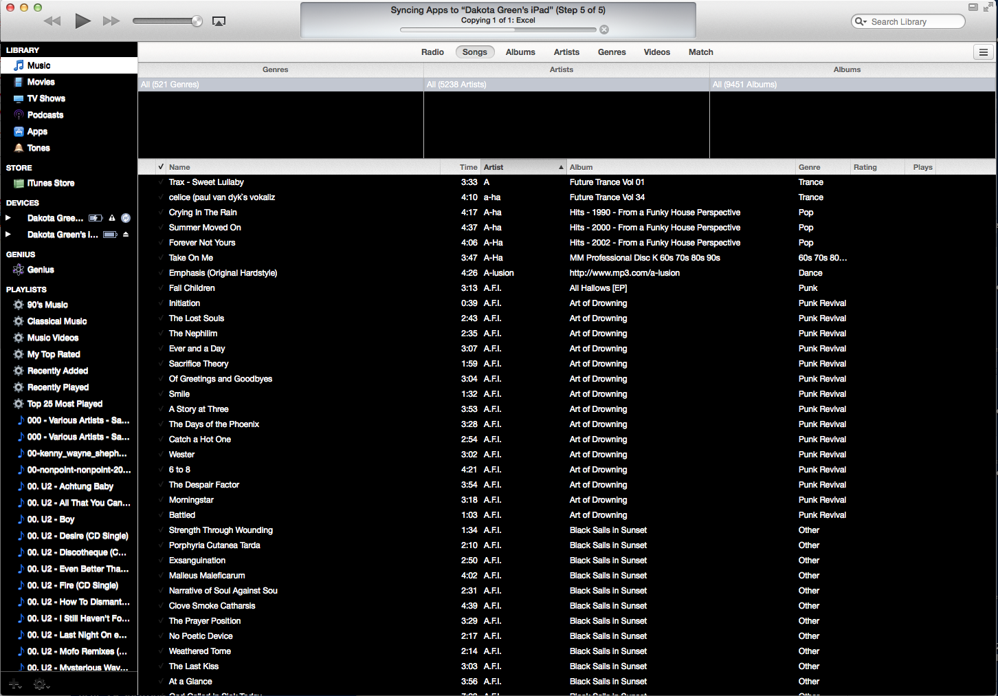Click the Podcasts library icon
Viewport: 998px width, 696px height.
pyautogui.click(x=19, y=115)
